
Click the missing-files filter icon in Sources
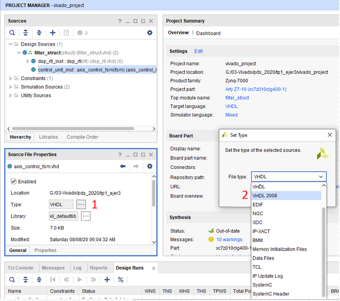tap(66, 33)
